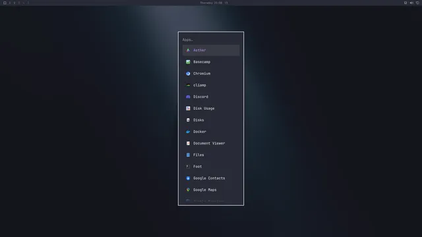422x237 pixels.
Task: Focus the Apps… search field
Action: point(211,39)
